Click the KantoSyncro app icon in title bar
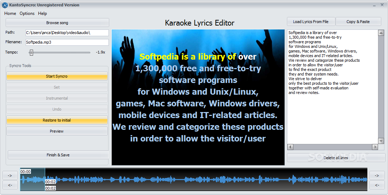388x195 pixels. 5,5
